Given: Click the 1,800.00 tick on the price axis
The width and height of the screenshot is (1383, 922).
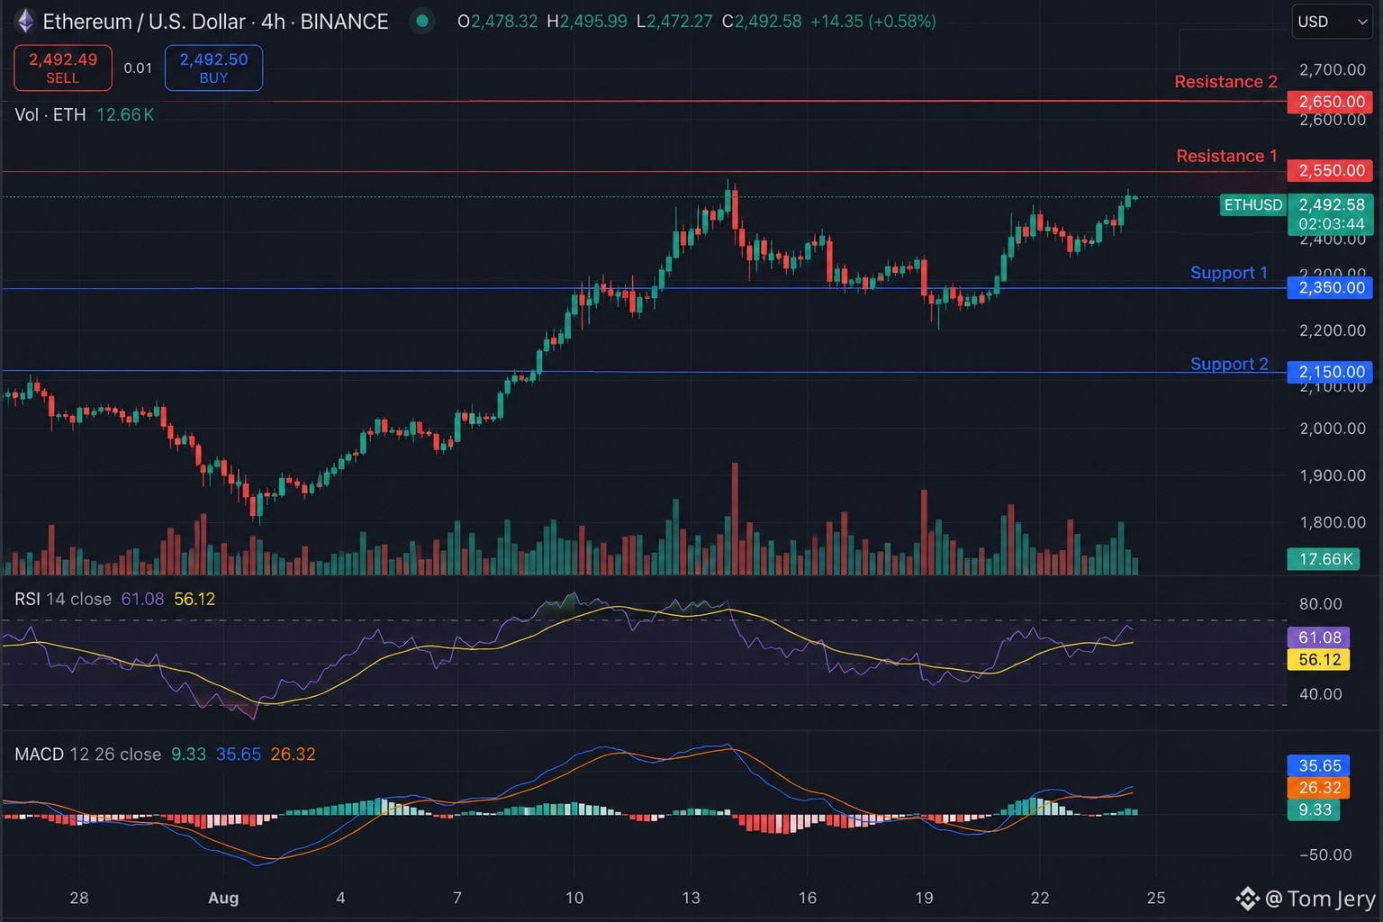Looking at the screenshot, I should [1333, 522].
